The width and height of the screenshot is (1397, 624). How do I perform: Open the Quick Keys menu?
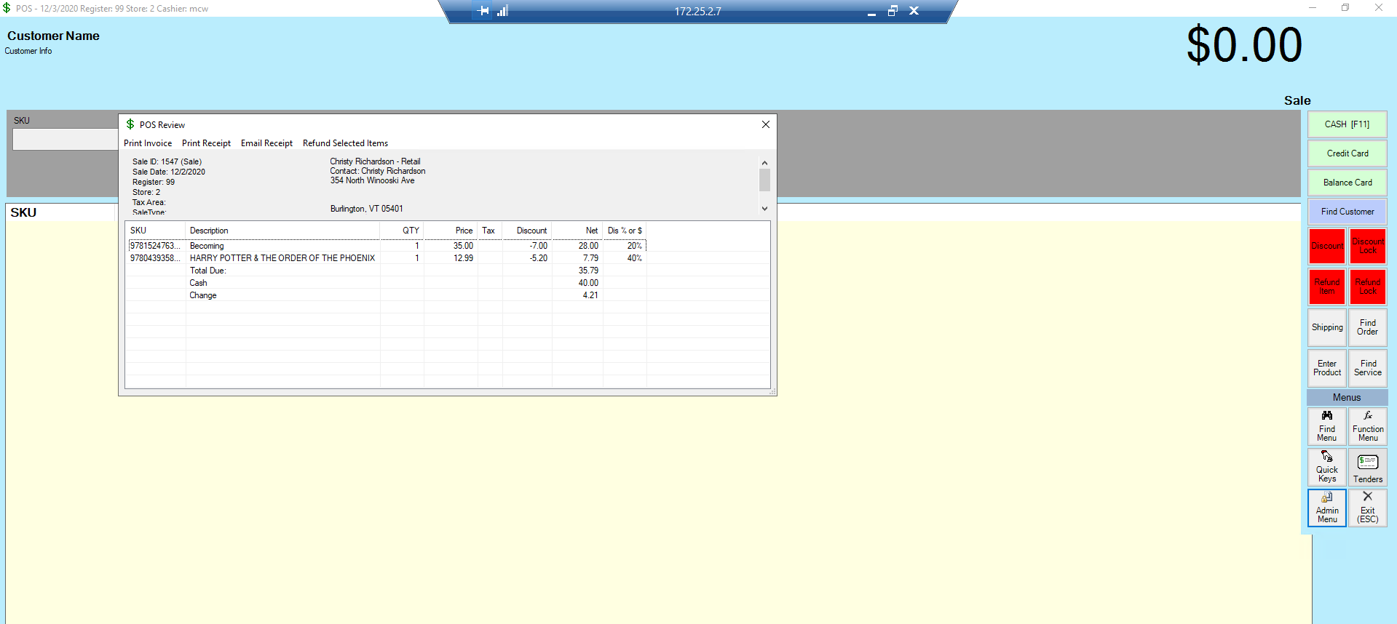click(1326, 467)
